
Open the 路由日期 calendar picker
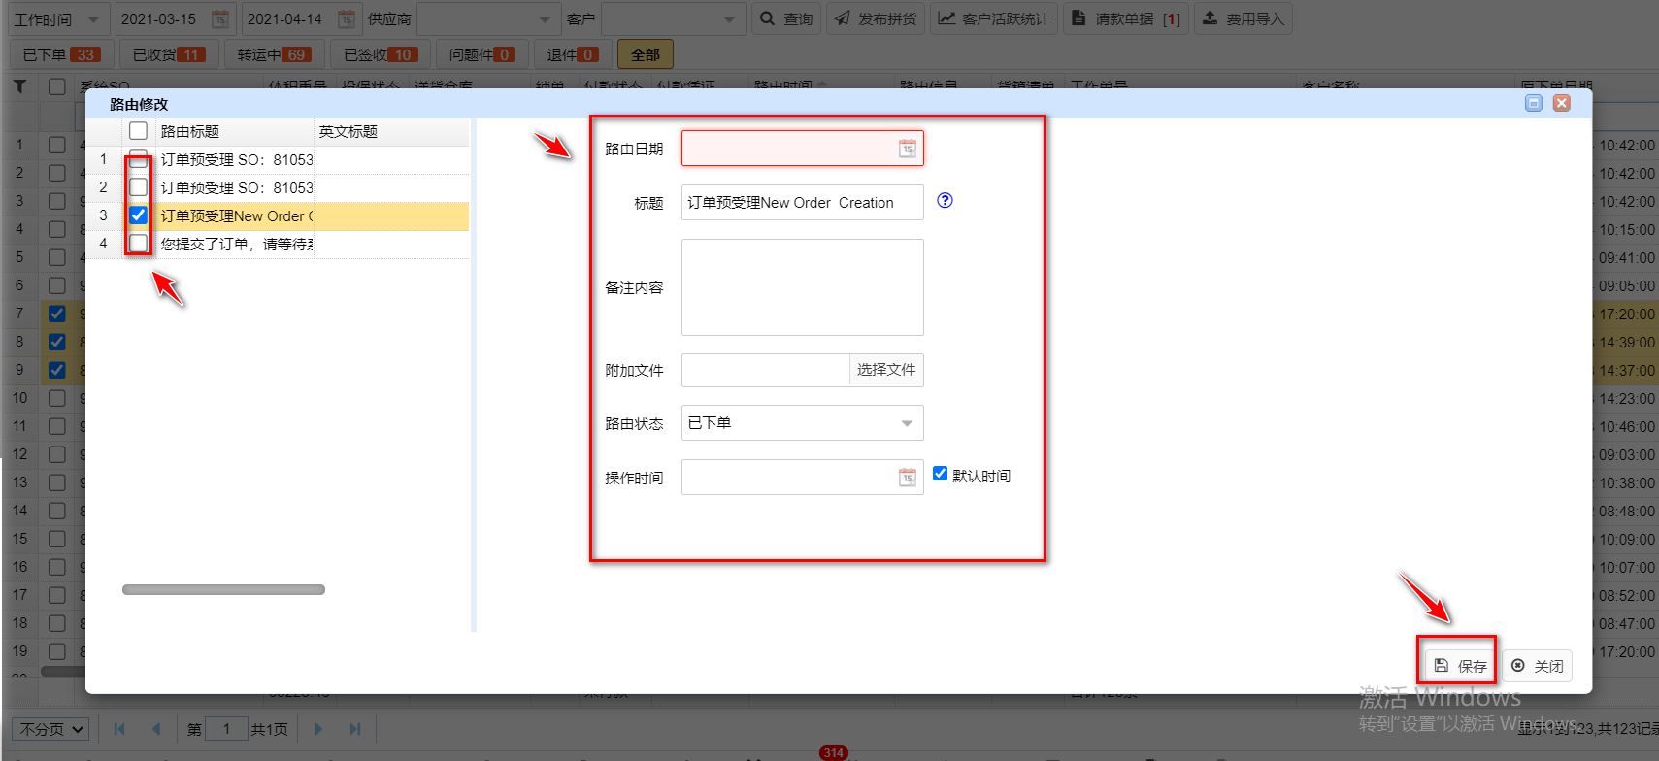(x=907, y=149)
